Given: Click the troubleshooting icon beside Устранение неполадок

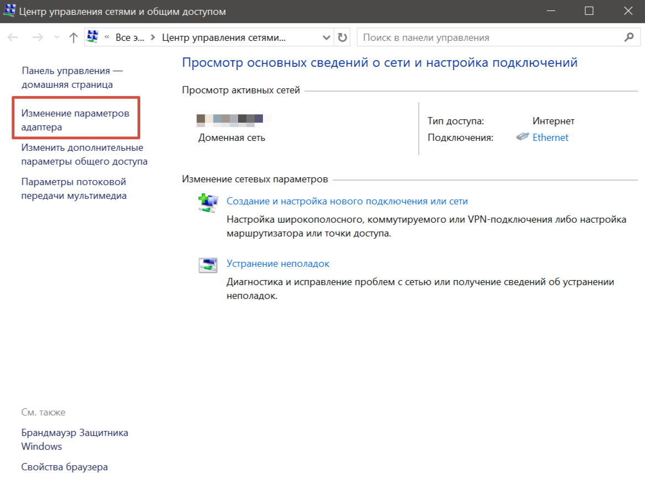Looking at the screenshot, I should click(208, 265).
